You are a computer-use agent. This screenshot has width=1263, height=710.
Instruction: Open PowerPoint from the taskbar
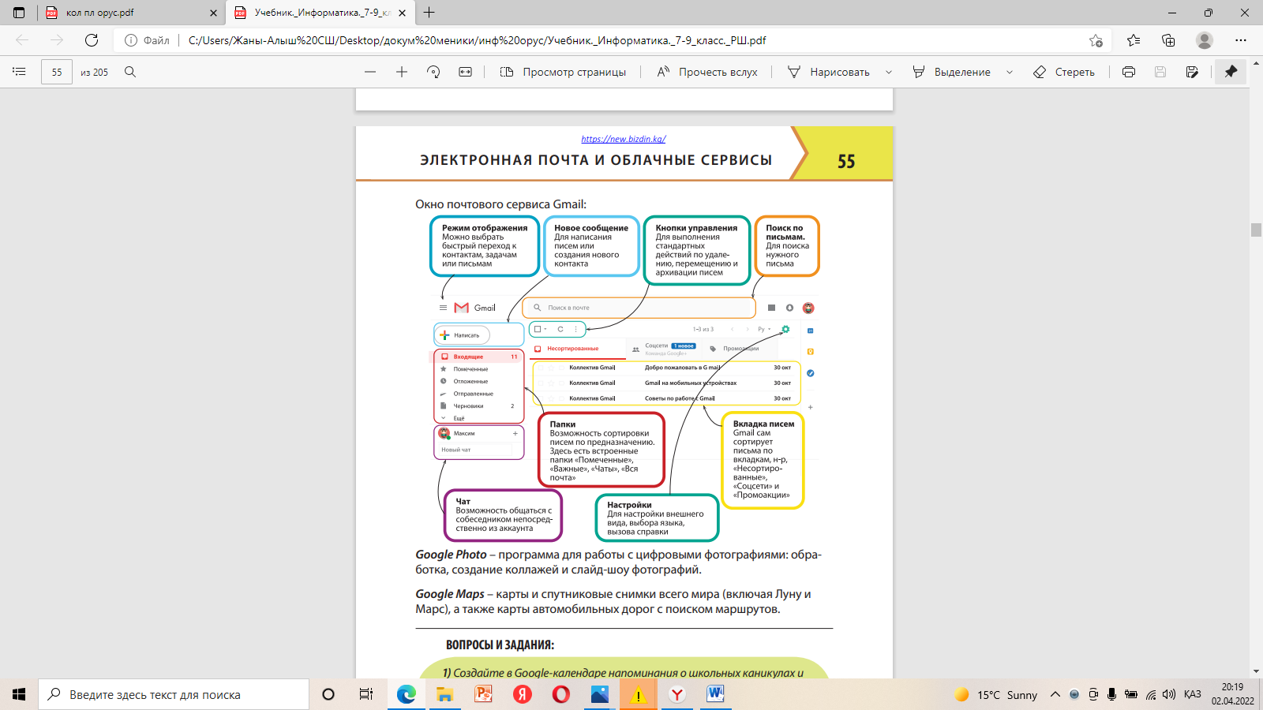[x=483, y=694]
